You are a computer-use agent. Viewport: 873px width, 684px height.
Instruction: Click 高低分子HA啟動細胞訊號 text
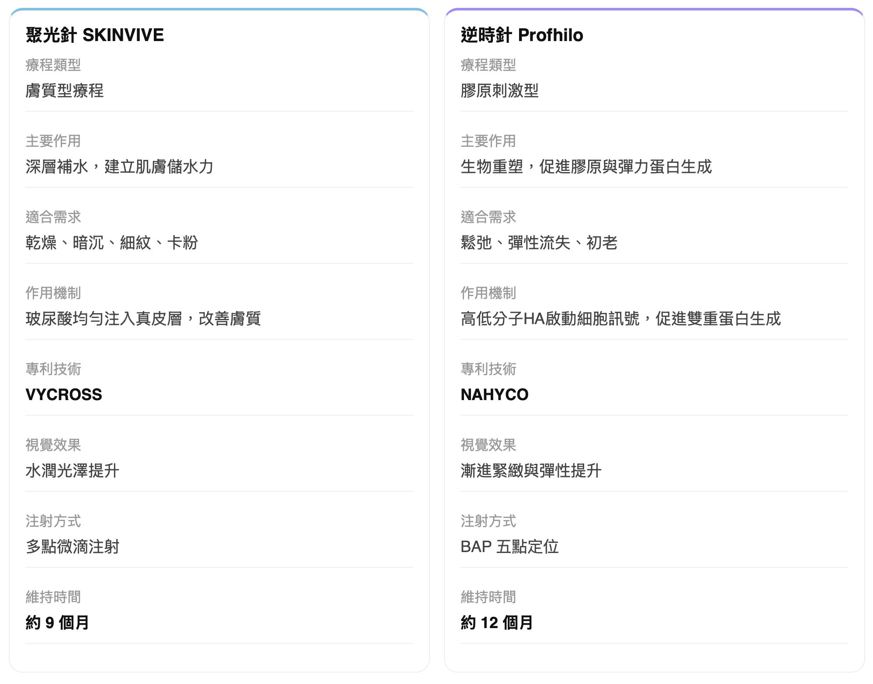pos(550,319)
